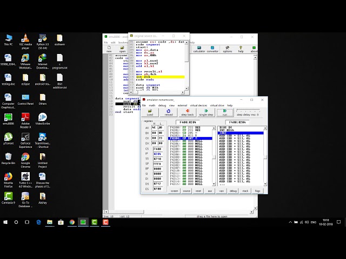Click the help icon in emu8086 toolbar
The width and height of the screenshot is (346, 259).
tap(241, 49)
